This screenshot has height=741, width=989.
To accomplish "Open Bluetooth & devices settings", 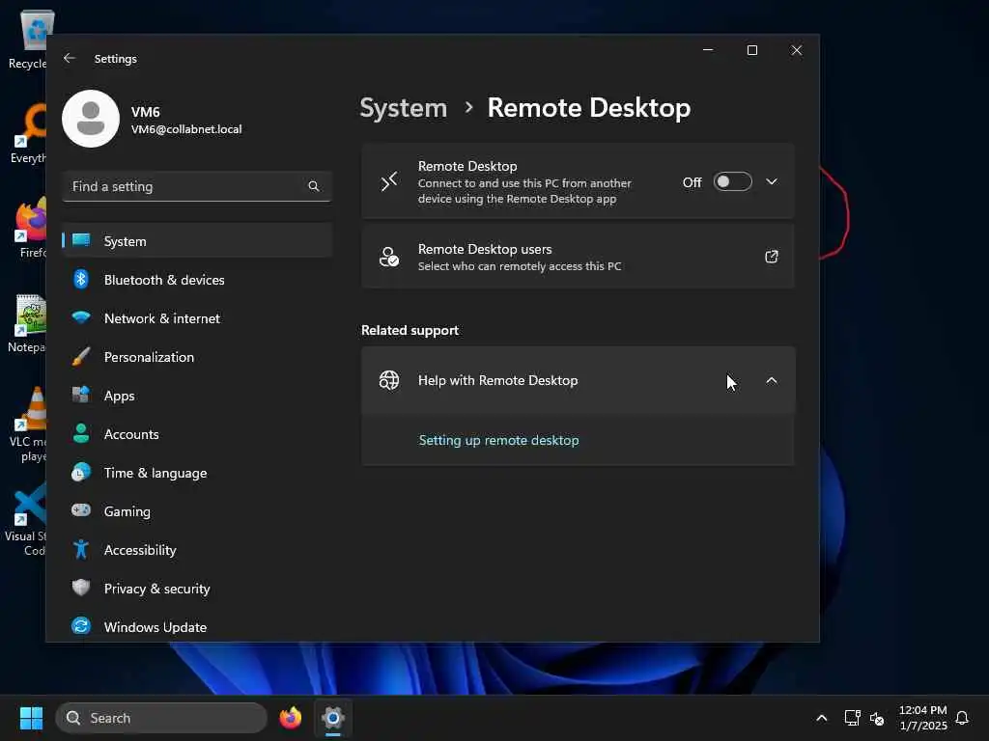I will point(197,280).
